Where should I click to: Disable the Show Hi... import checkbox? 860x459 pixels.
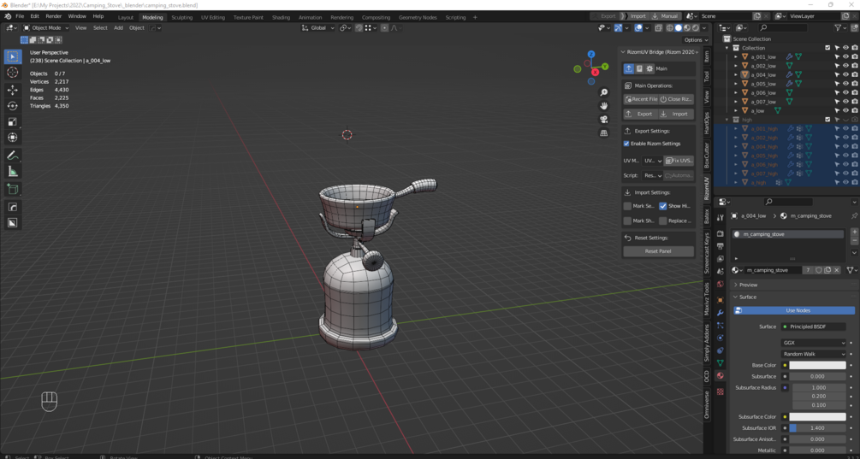coord(663,206)
